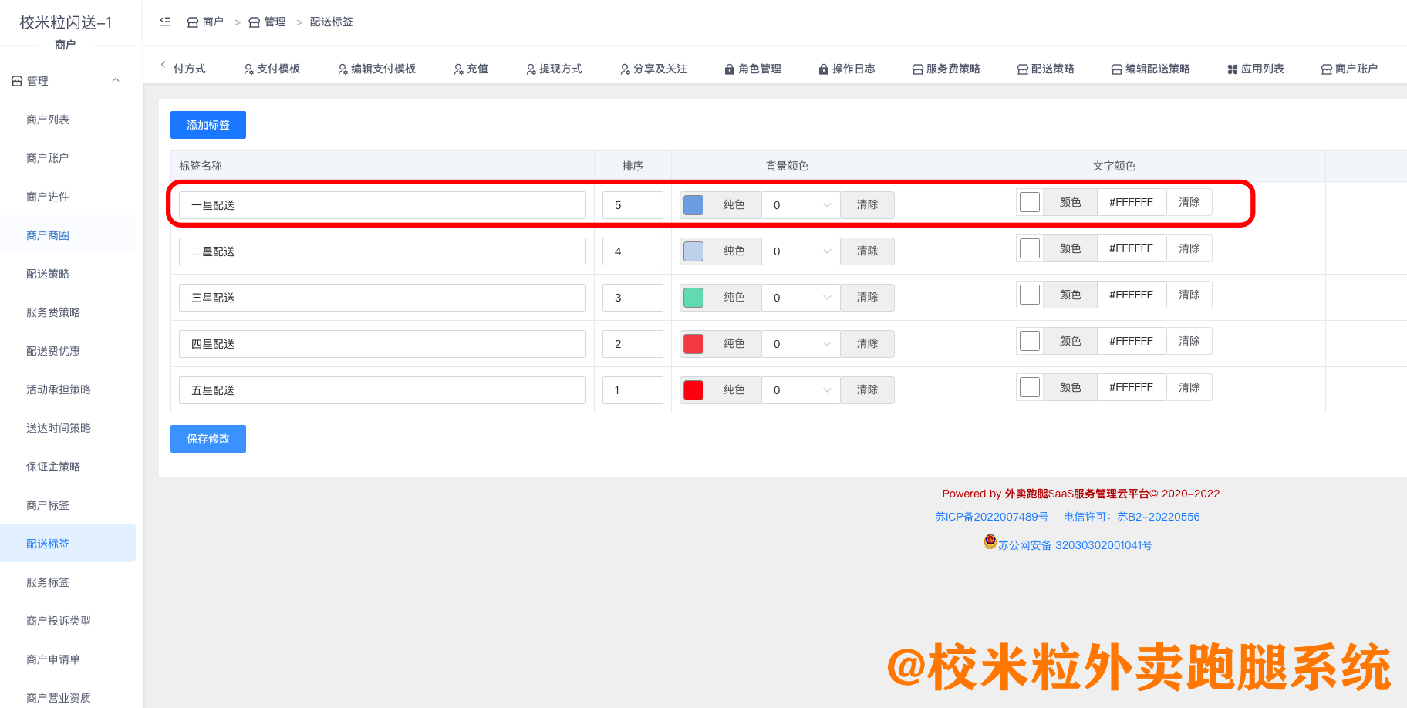1407x708 pixels.
Task: Toggle the 纯色 option for 一星配送 background
Action: pos(734,204)
